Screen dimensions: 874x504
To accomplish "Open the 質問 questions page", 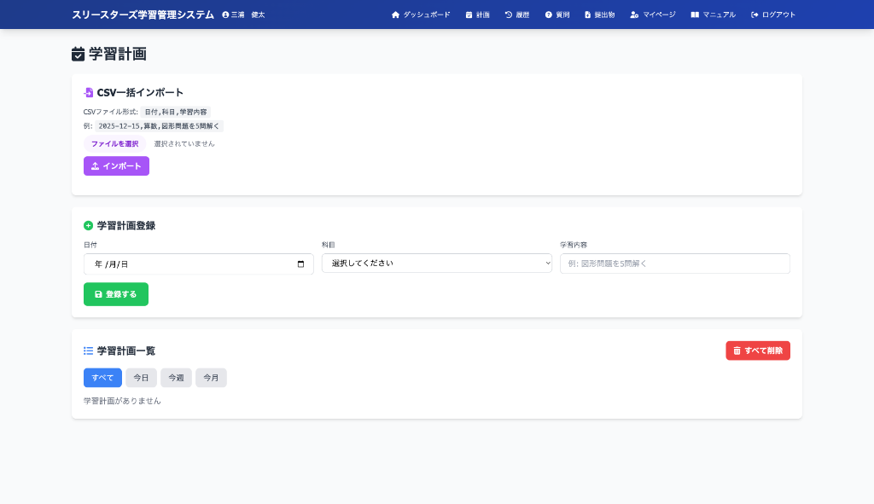I will (557, 14).
